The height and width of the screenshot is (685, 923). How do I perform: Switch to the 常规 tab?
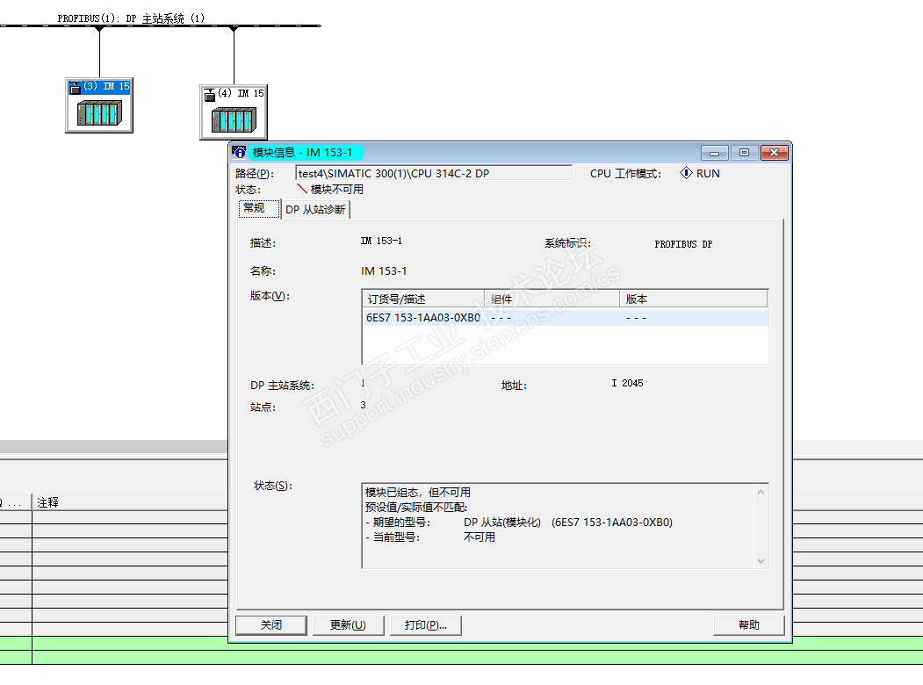(258, 208)
